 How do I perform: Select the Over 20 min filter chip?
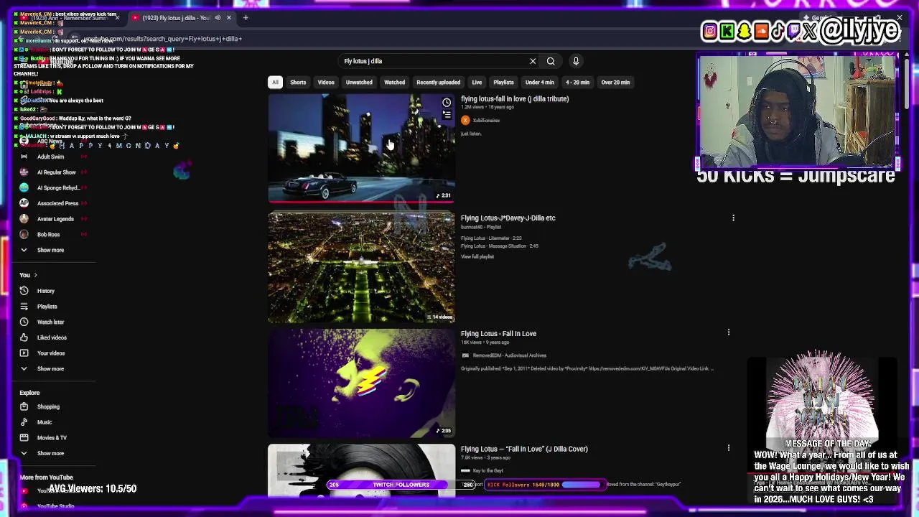pos(615,83)
